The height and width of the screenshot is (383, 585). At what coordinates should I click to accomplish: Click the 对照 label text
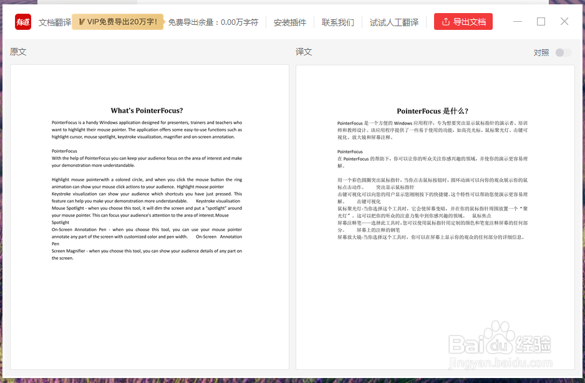click(541, 53)
